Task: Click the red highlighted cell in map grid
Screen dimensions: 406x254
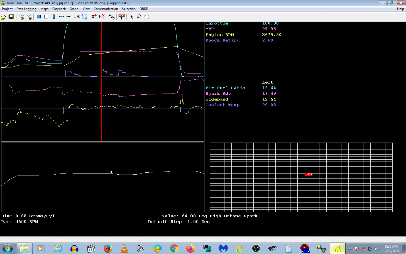Action: point(308,174)
